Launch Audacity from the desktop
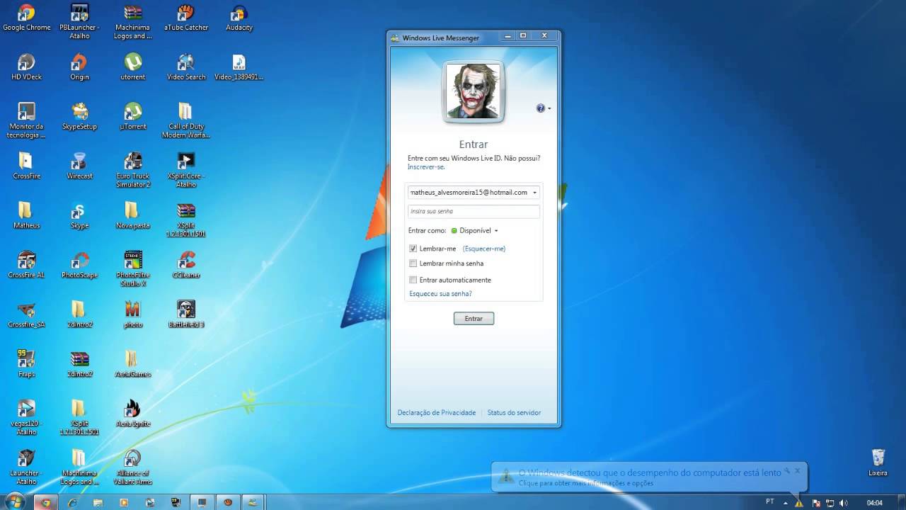The width and height of the screenshot is (906, 510). pos(239,18)
